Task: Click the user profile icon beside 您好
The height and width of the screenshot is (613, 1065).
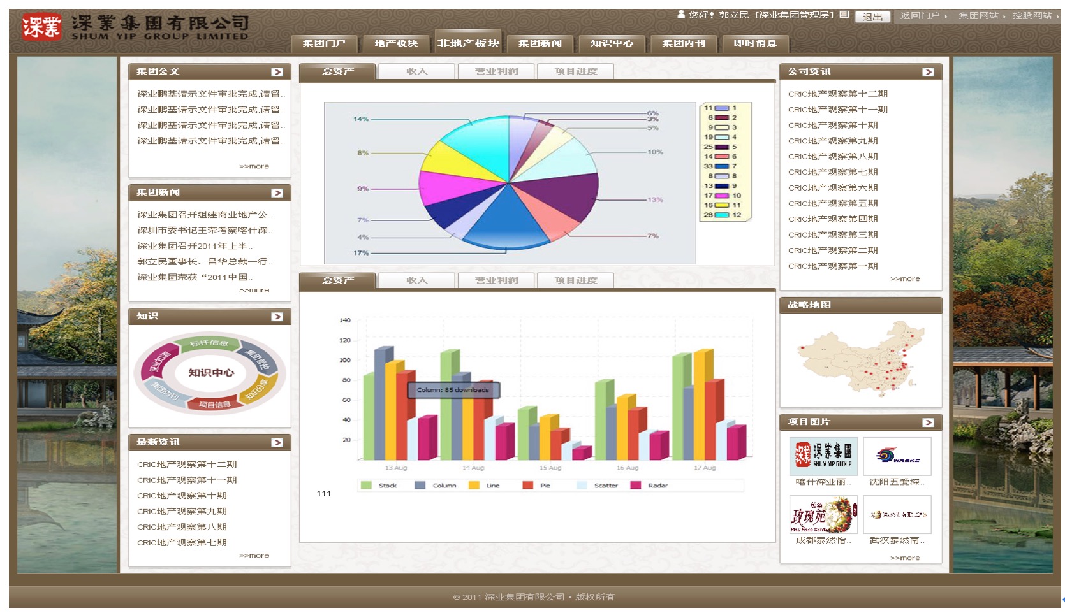Action: (681, 15)
